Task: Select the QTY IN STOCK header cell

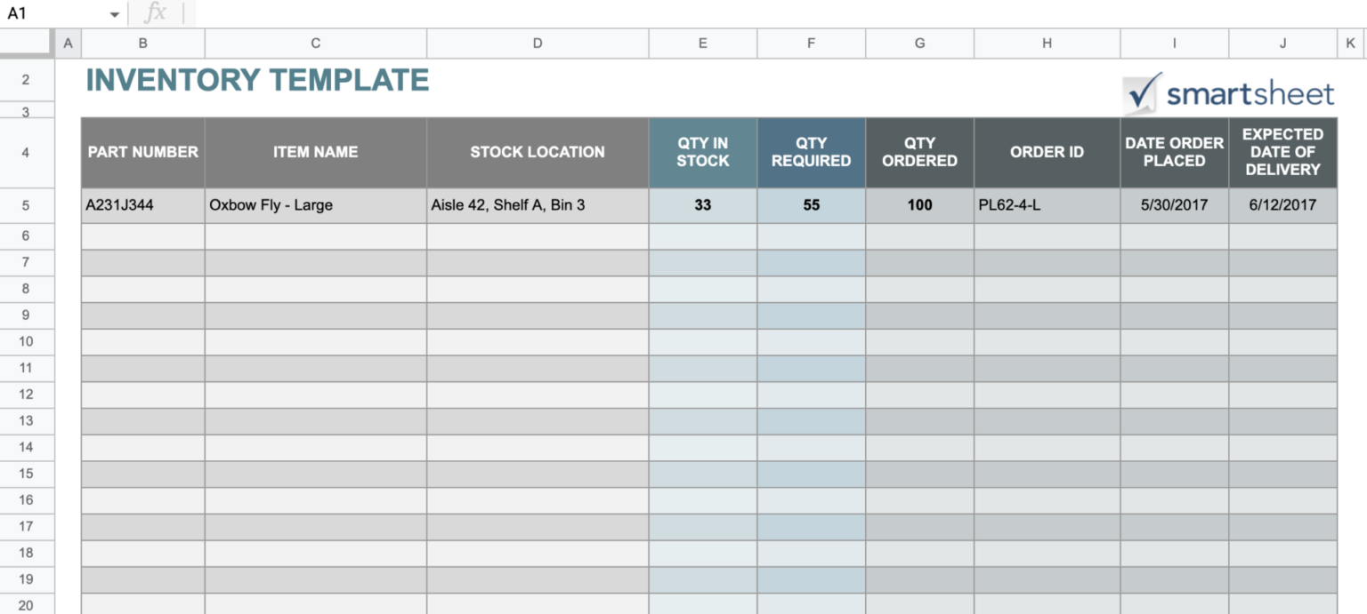Action: (702, 152)
